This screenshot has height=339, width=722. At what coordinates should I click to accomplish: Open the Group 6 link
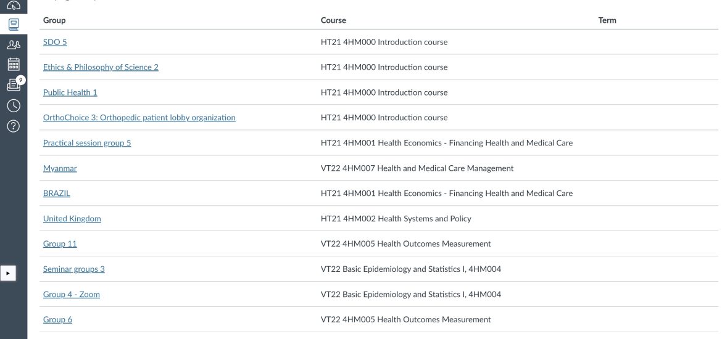pyautogui.click(x=57, y=319)
